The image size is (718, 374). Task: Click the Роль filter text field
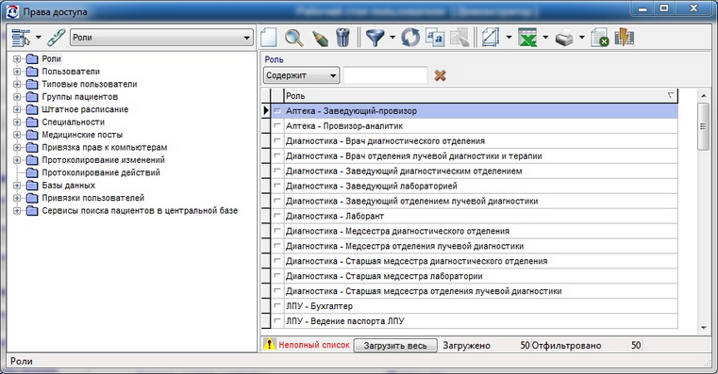(x=385, y=75)
